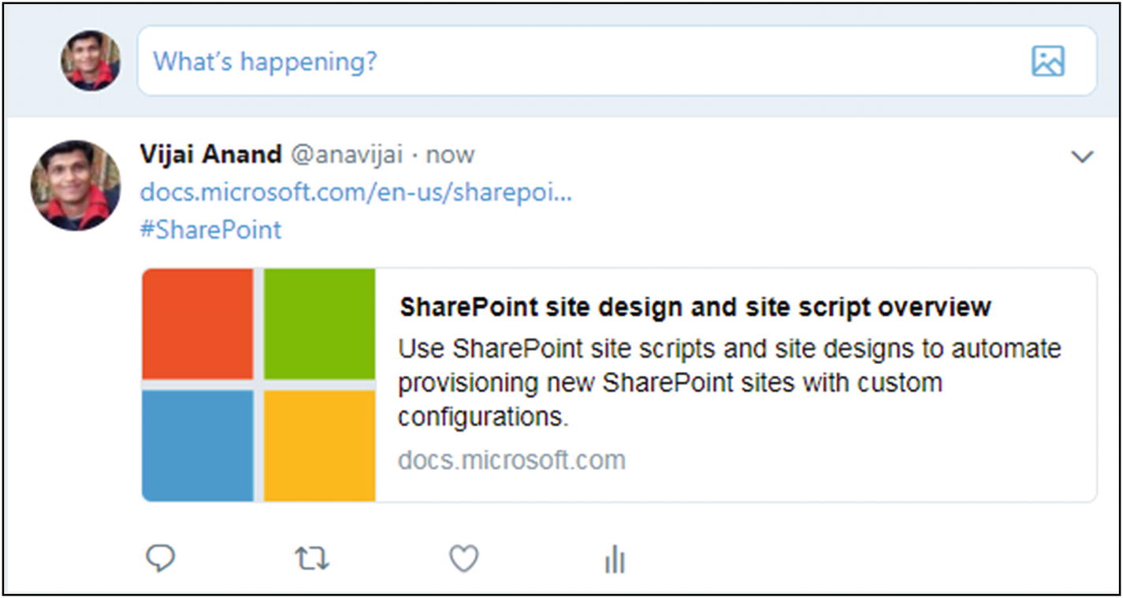Expand the tweet options chevron menu
This screenshot has height=598, width=1123.
point(1083,157)
